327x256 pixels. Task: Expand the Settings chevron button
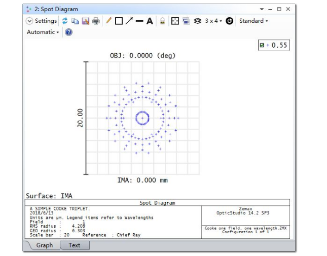[29, 21]
